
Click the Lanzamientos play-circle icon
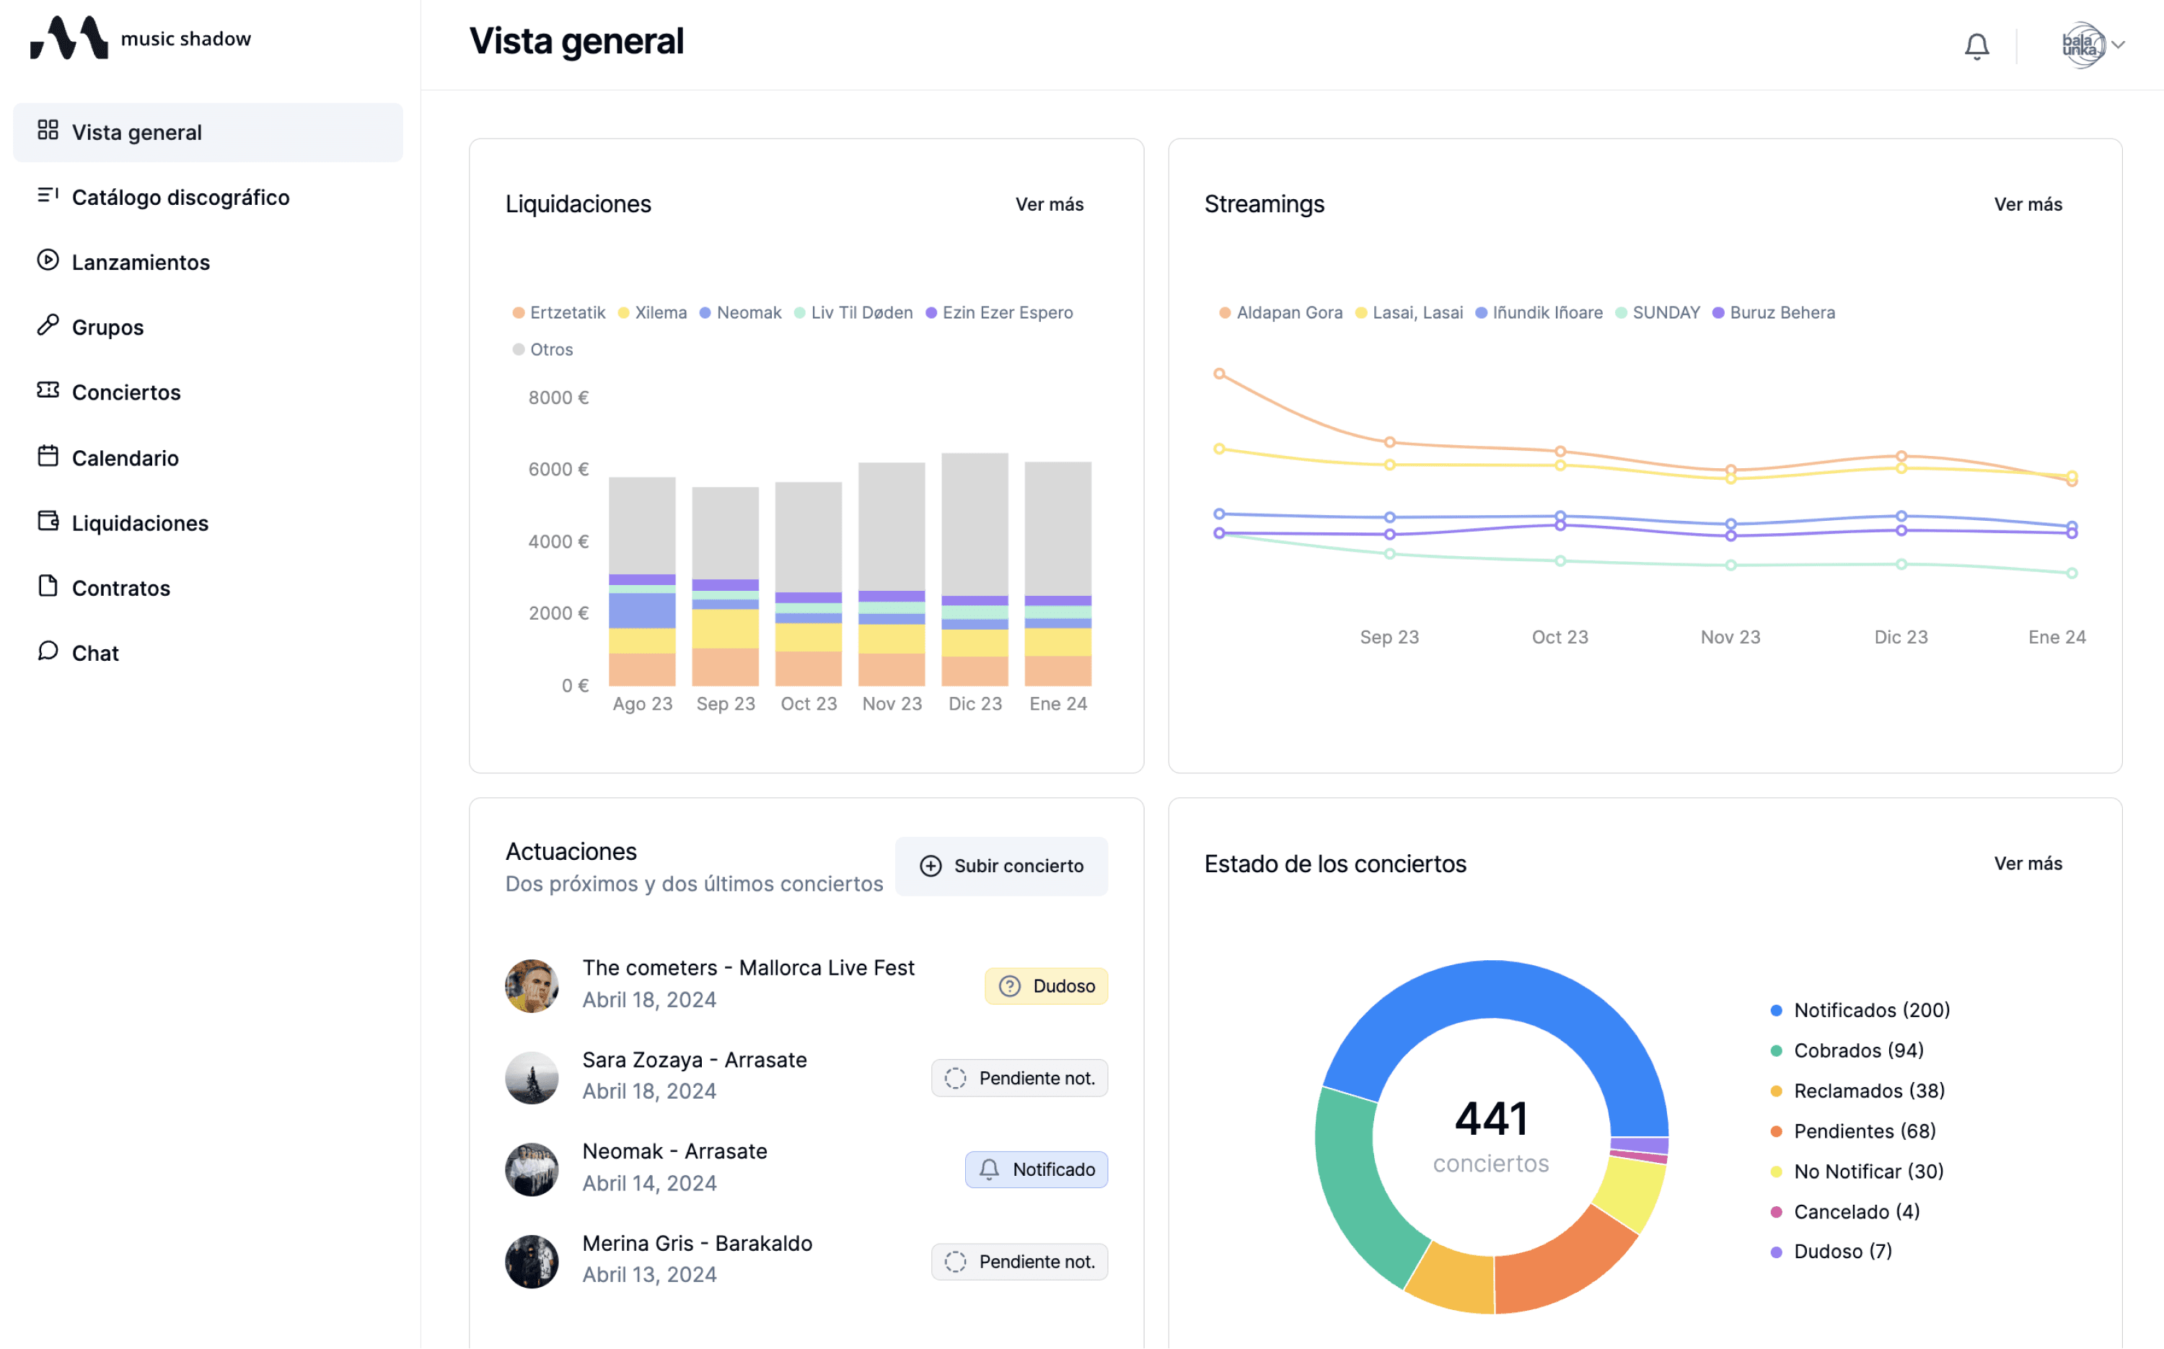tap(48, 260)
